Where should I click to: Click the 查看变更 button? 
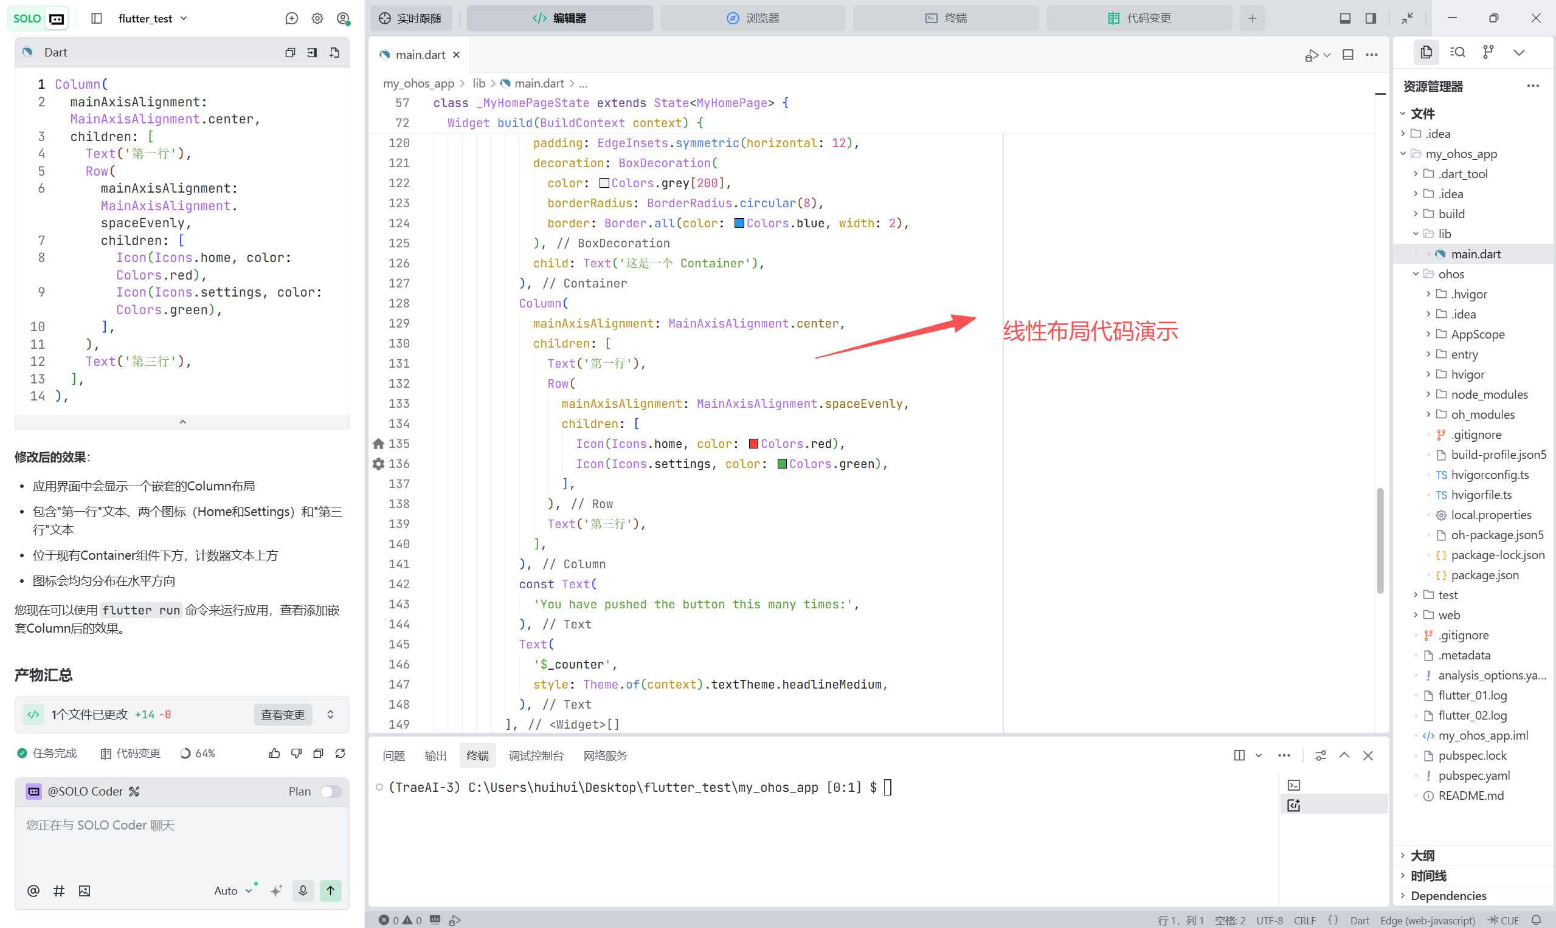[x=283, y=714]
